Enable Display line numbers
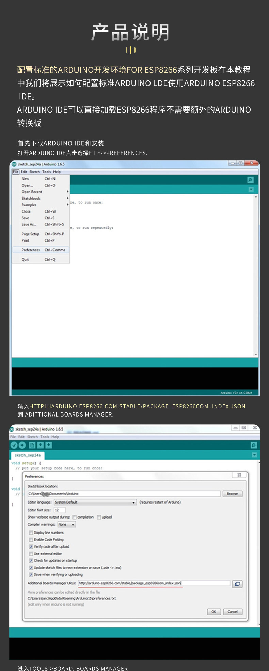Screen dimensions: 269x671 coord(31,533)
